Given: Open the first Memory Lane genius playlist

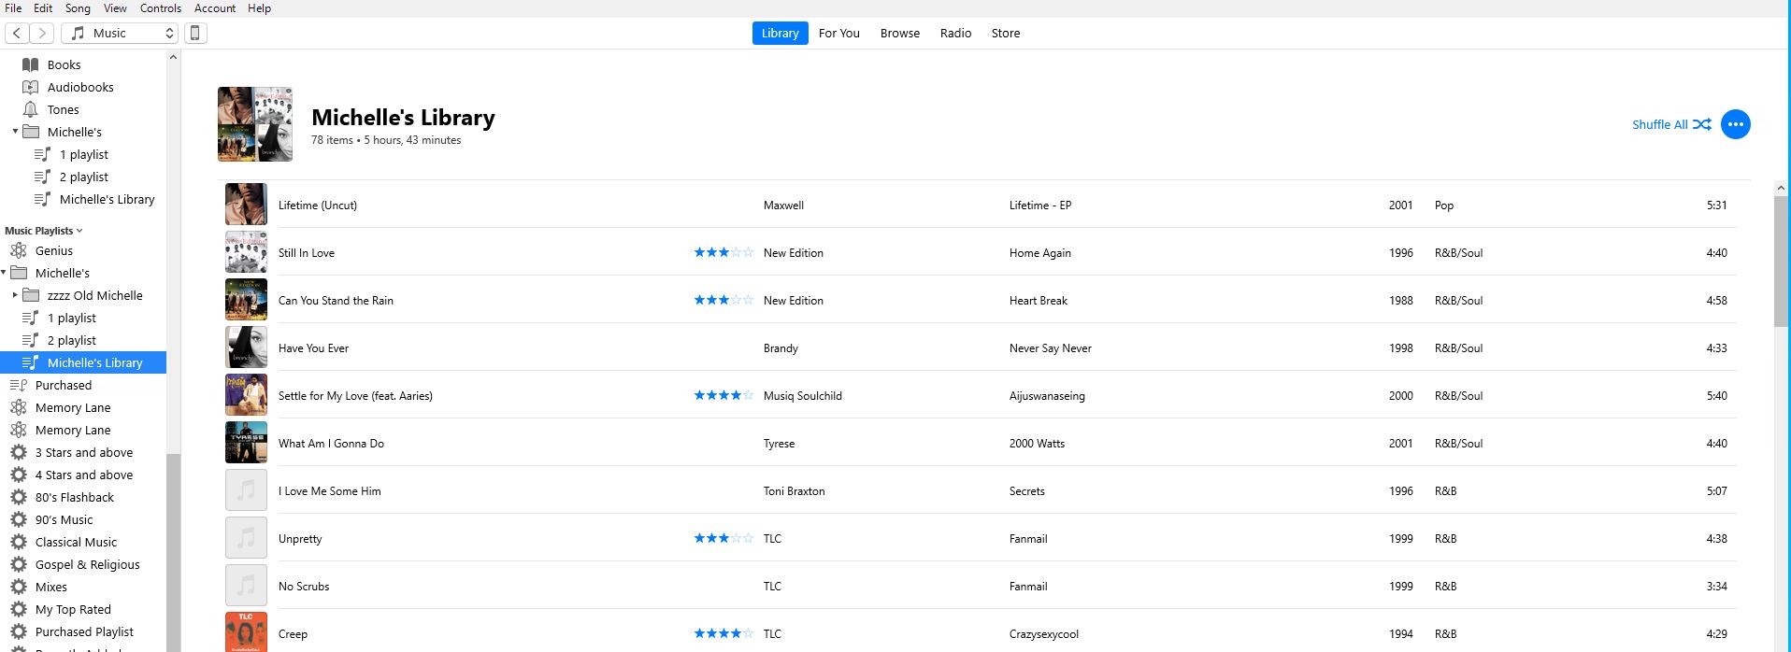Looking at the screenshot, I should (73, 407).
